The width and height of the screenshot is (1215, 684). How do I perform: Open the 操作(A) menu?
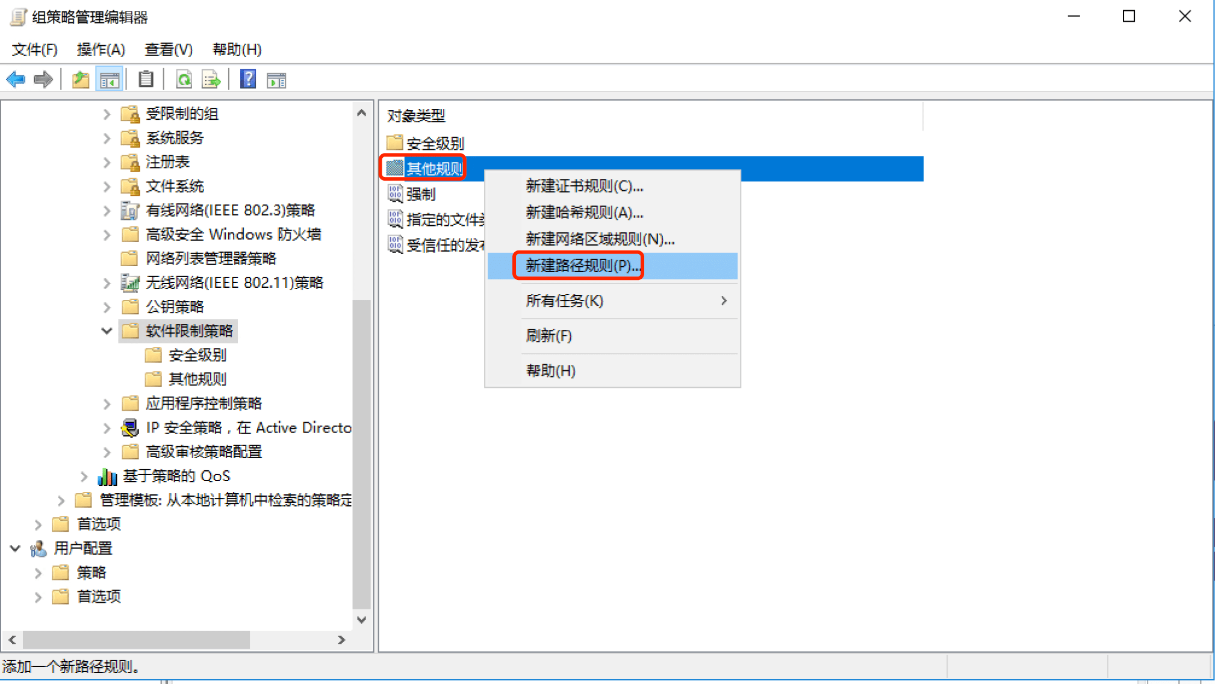[x=101, y=49]
